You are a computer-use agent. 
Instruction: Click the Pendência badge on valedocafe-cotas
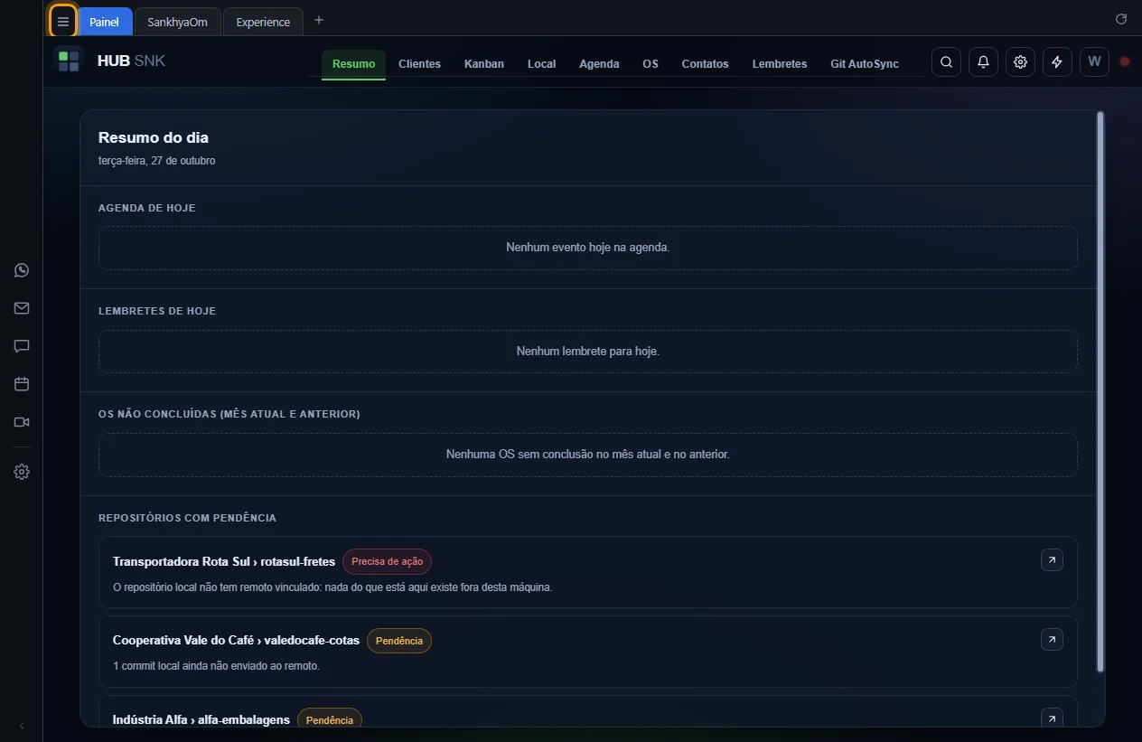(x=399, y=641)
